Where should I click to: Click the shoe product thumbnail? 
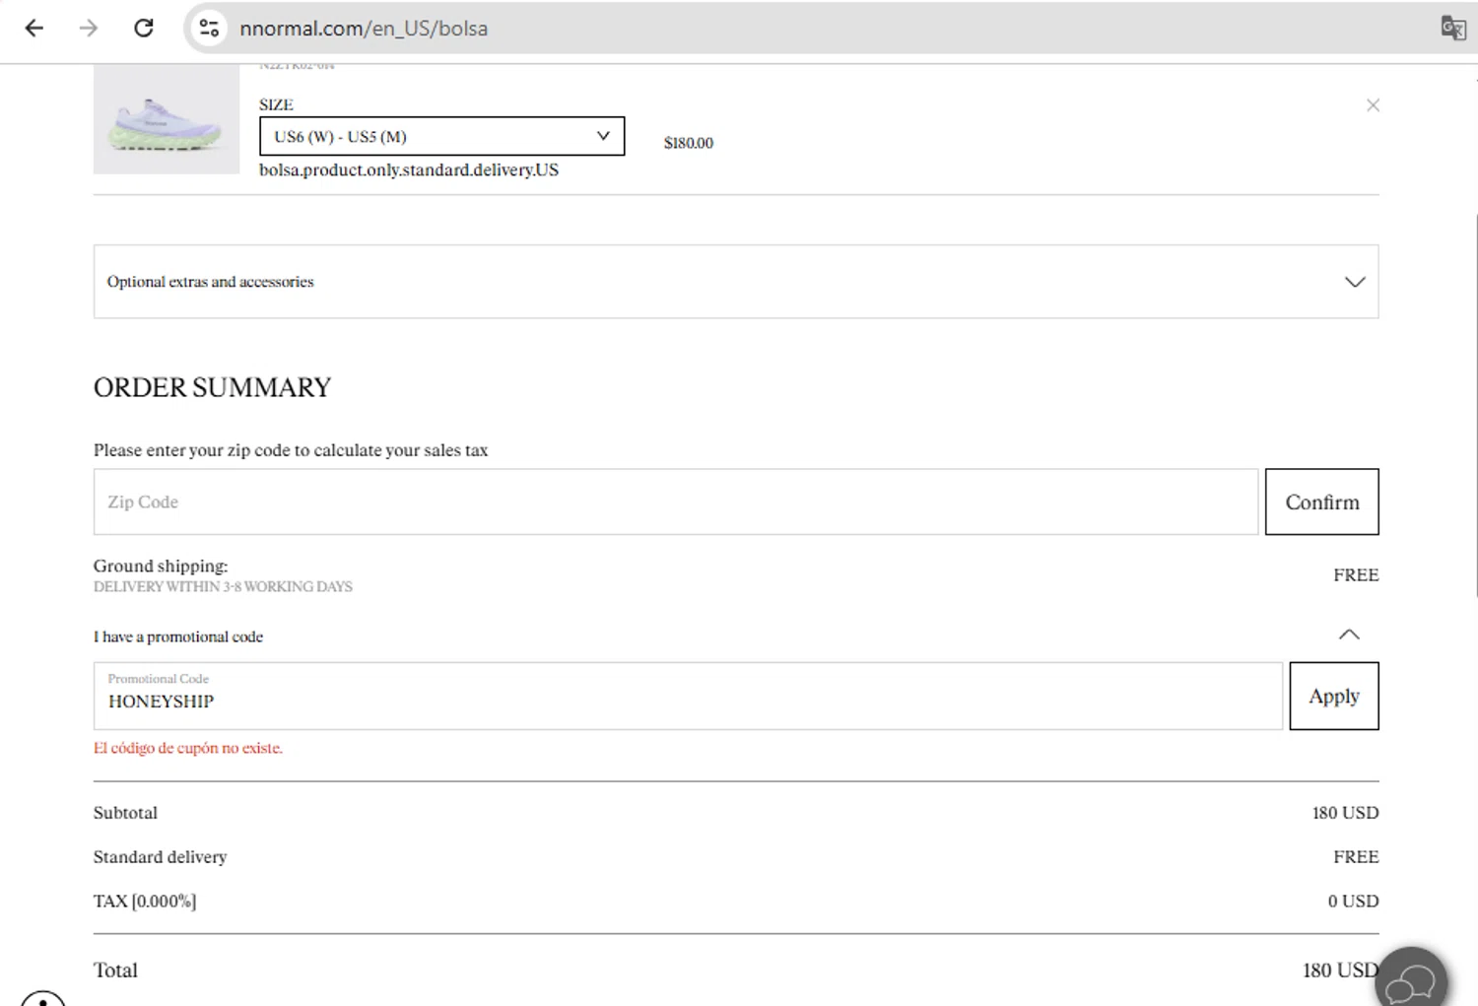coord(167,119)
